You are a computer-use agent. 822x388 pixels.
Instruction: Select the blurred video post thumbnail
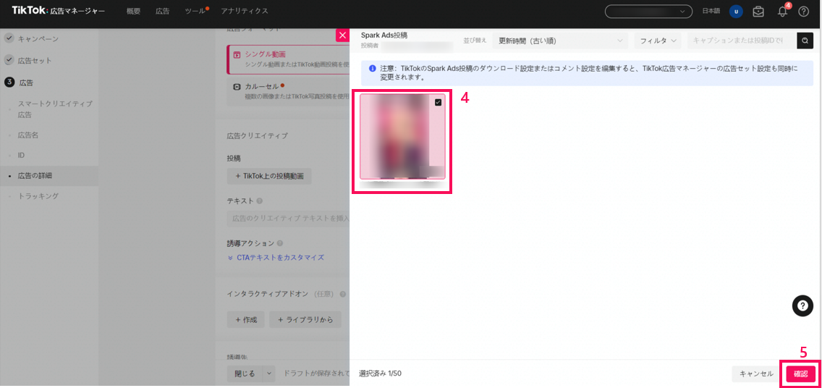coord(402,138)
